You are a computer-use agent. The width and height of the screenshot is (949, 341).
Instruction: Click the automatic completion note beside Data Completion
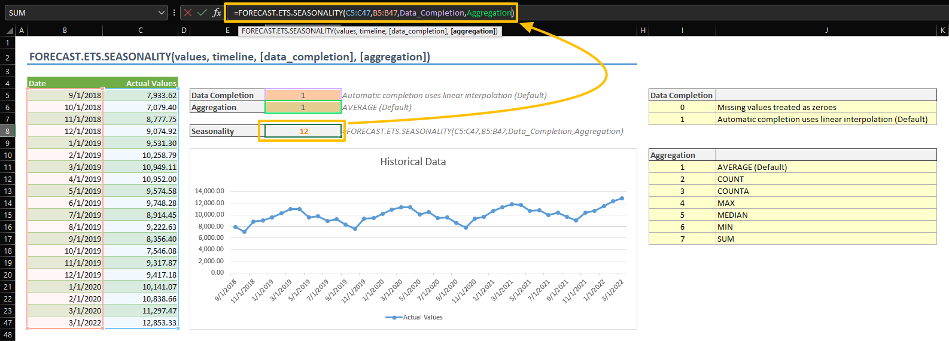point(445,95)
